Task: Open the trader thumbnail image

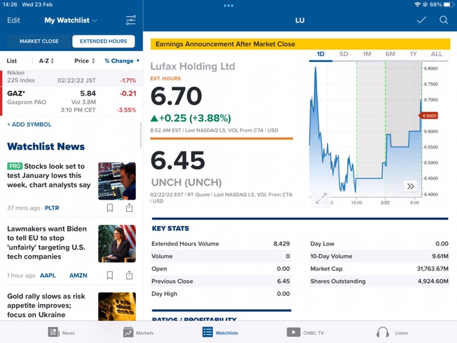Action: tap(117, 181)
